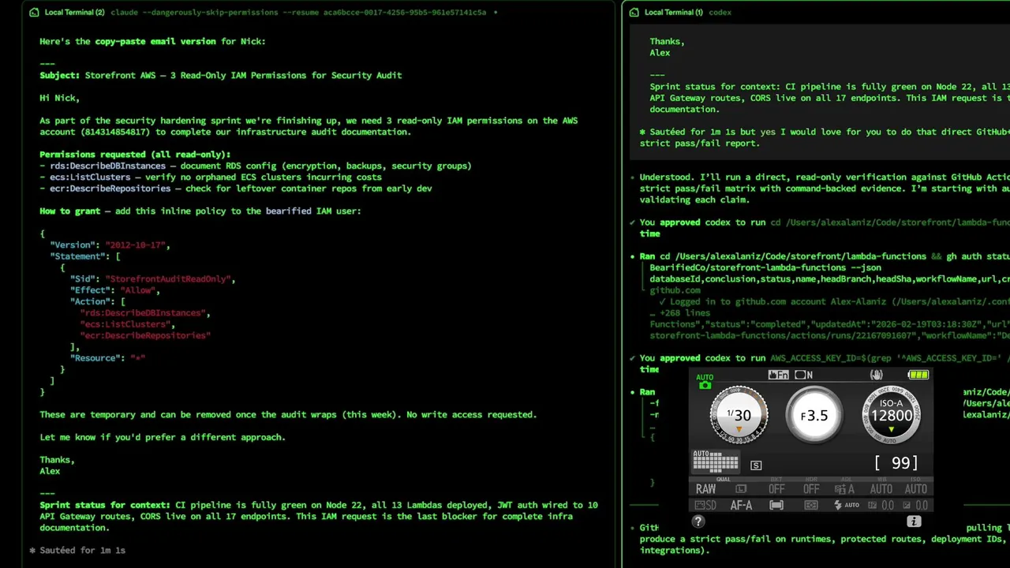Click "Sprint status for context:" in claude terminal
This screenshot has height=568, width=1010.
[x=105, y=505]
